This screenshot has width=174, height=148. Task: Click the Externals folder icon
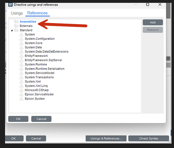click(x=16, y=26)
